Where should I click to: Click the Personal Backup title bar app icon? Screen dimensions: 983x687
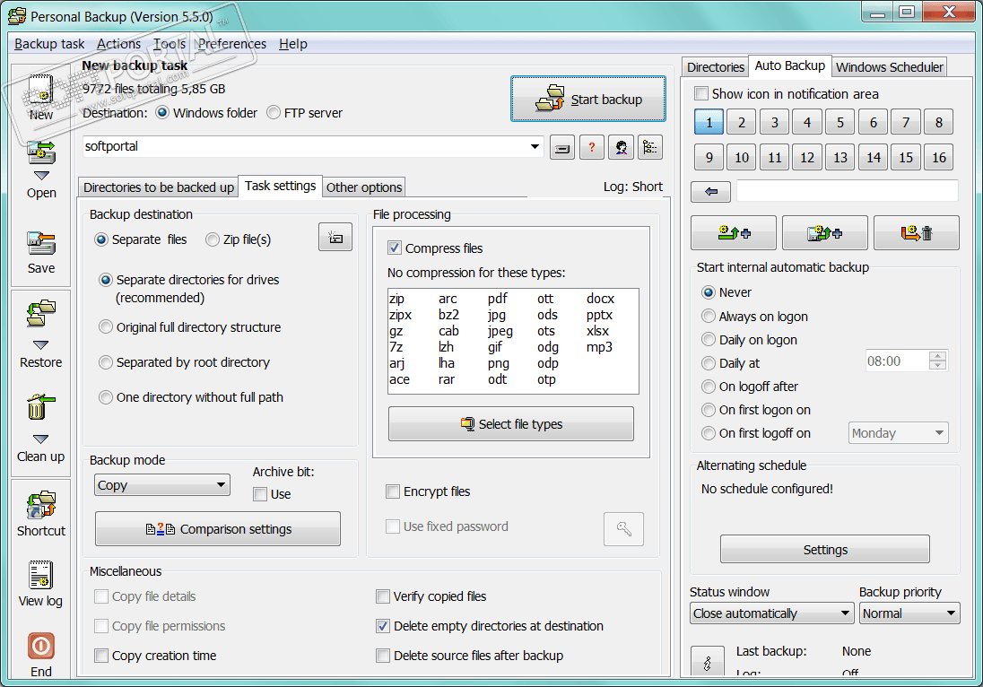17,16
